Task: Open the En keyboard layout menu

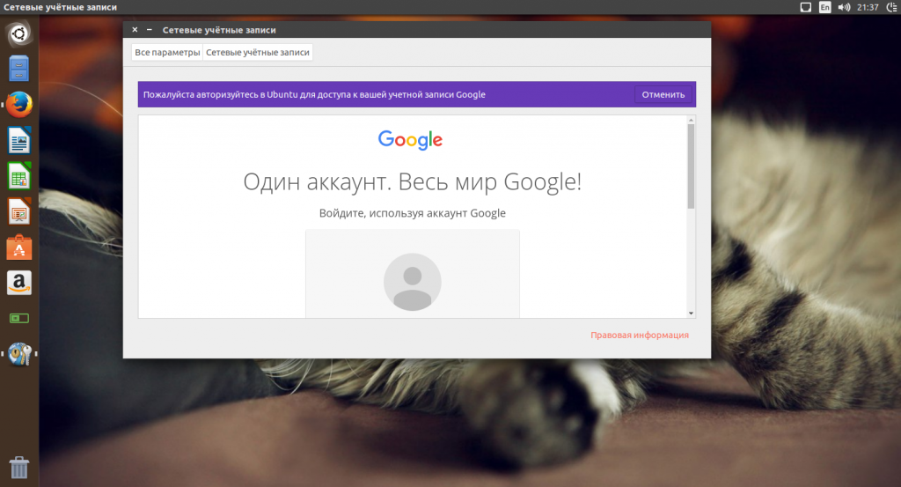Action: (x=824, y=7)
